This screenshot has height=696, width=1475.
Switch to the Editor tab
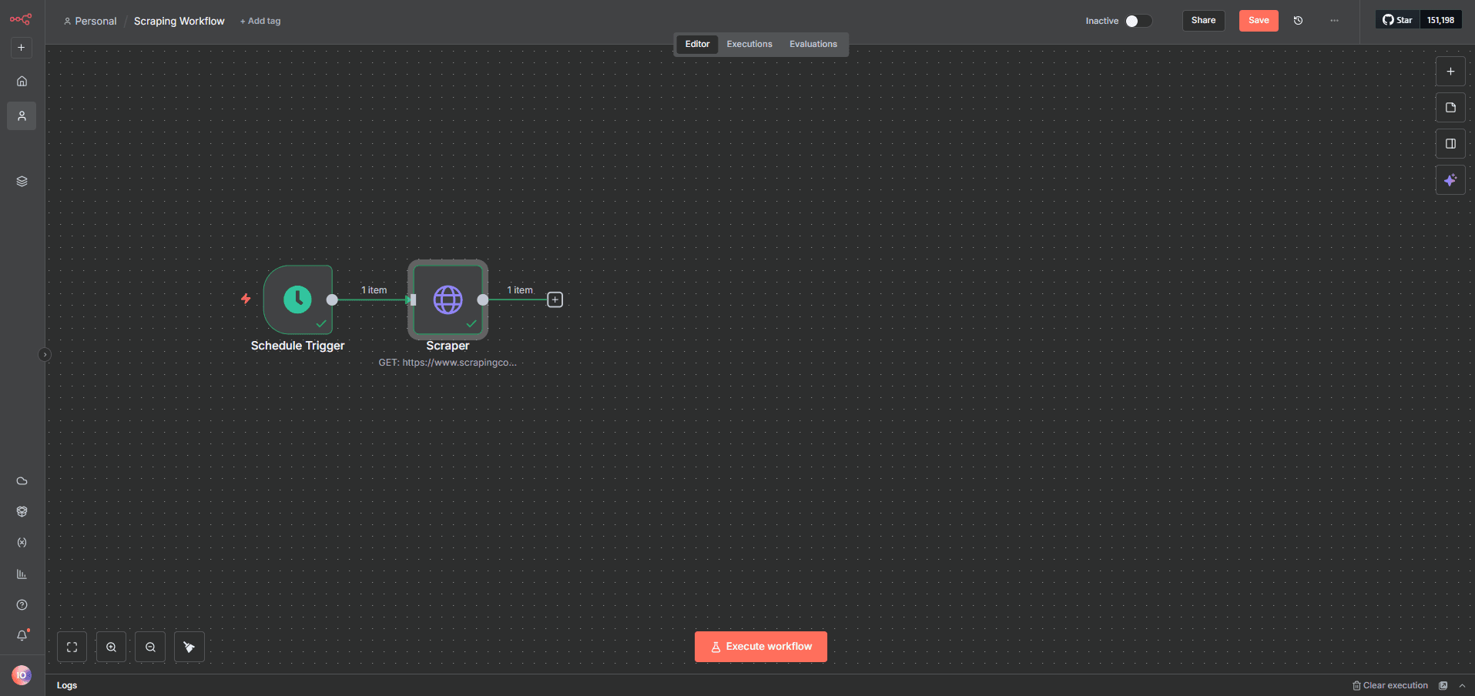coord(697,44)
